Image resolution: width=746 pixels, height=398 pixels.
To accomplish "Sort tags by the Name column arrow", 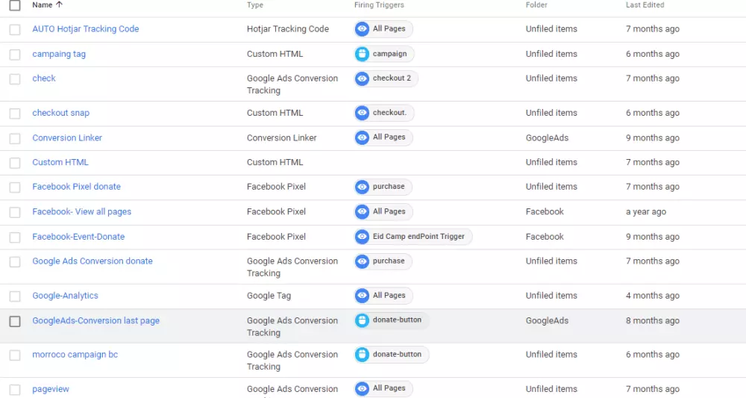I will pos(60,5).
